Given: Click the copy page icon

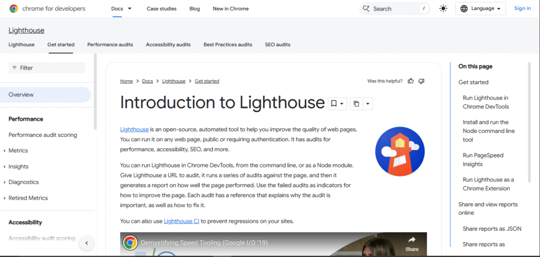Looking at the screenshot, I should (356, 104).
